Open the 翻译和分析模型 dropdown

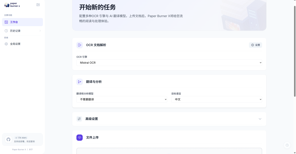tap(122, 99)
